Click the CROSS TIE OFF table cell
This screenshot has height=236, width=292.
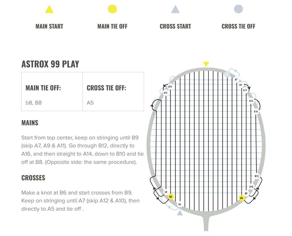click(113, 92)
